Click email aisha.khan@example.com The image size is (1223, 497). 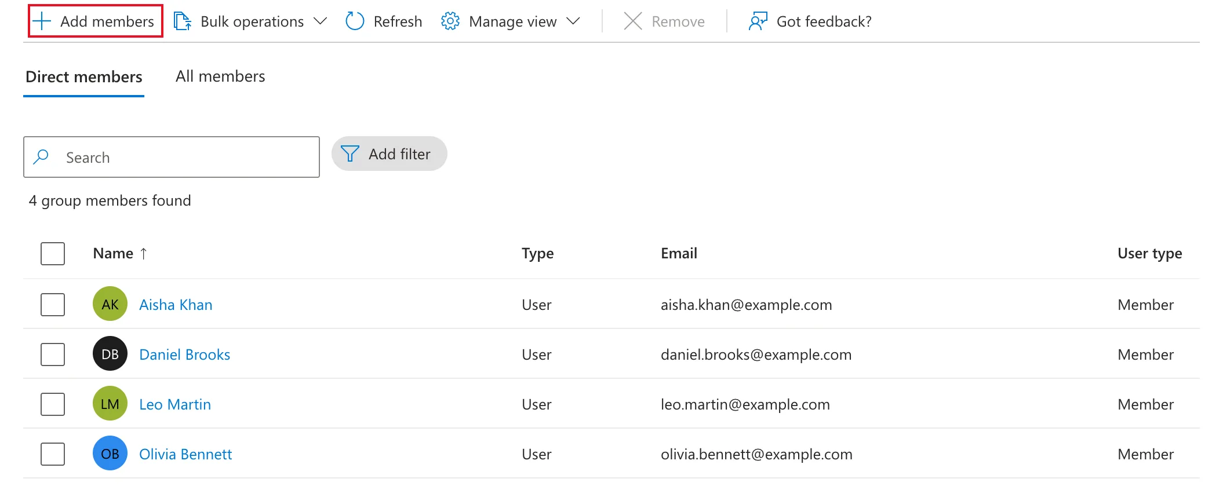point(746,305)
